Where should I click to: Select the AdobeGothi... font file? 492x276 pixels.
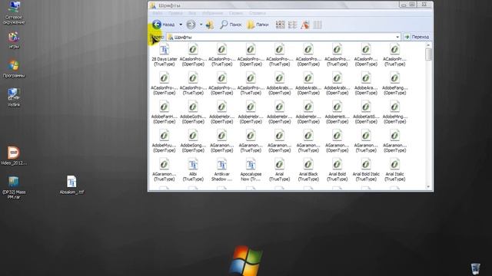(x=193, y=113)
